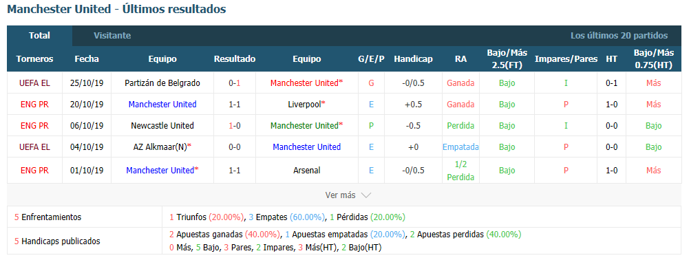Click Newcastle United team name
The width and height of the screenshot is (700, 260).
tap(162, 126)
